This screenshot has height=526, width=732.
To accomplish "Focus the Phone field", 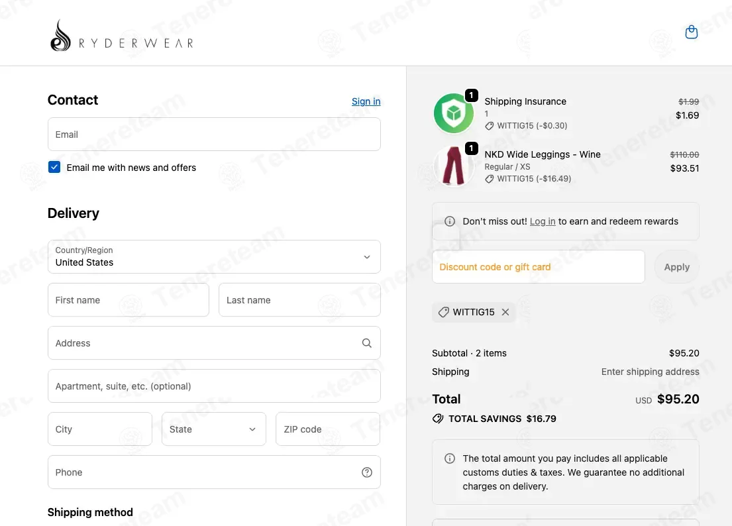I will pos(214,472).
